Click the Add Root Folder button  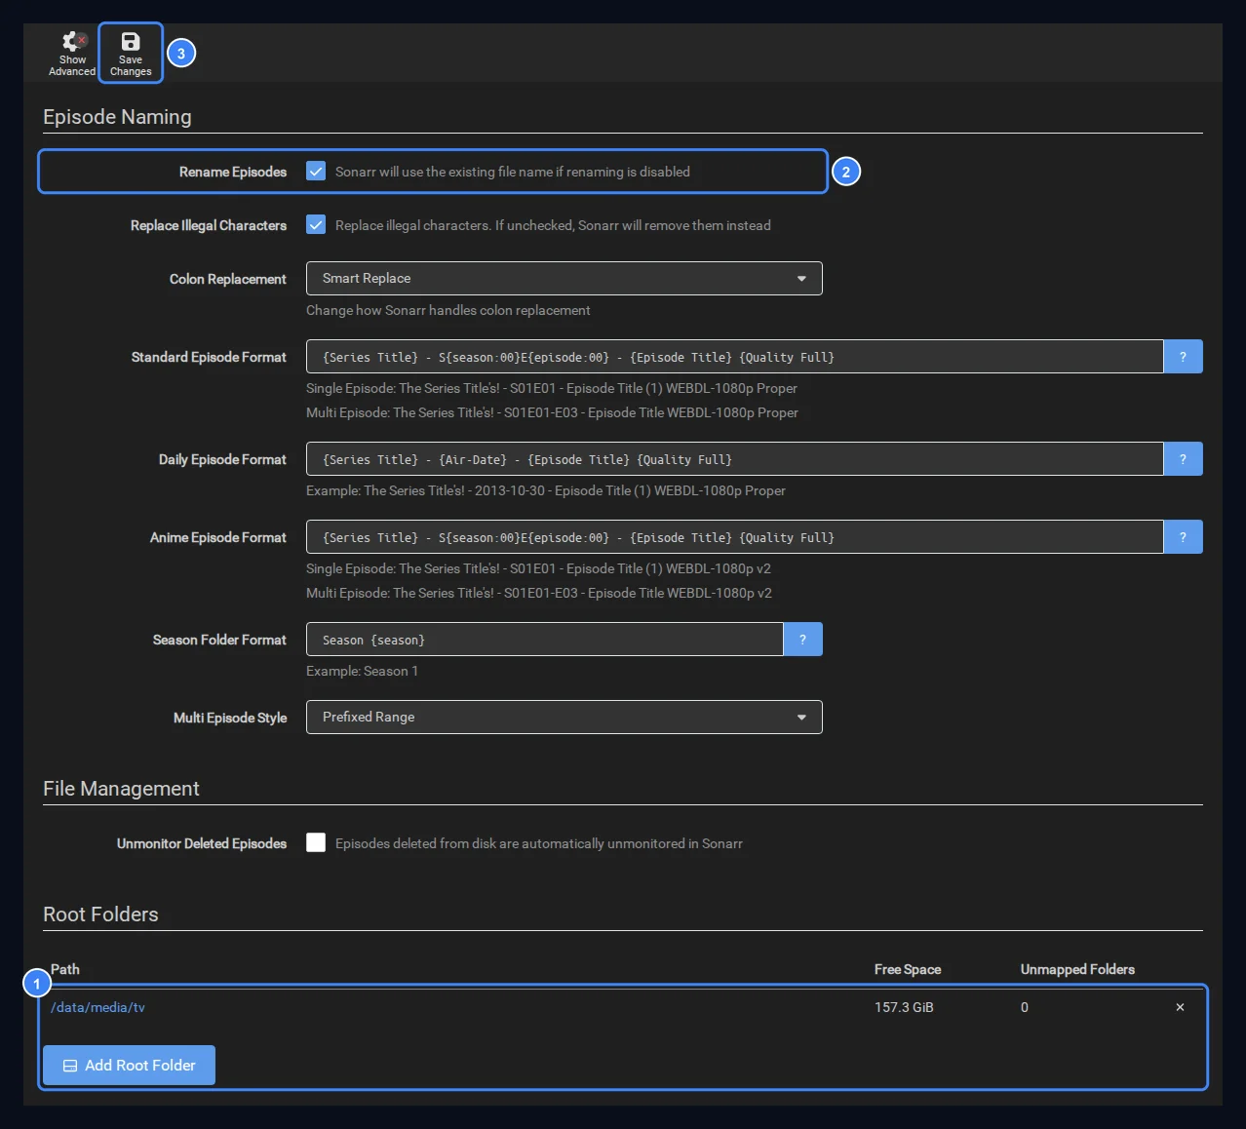tap(129, 1066)
